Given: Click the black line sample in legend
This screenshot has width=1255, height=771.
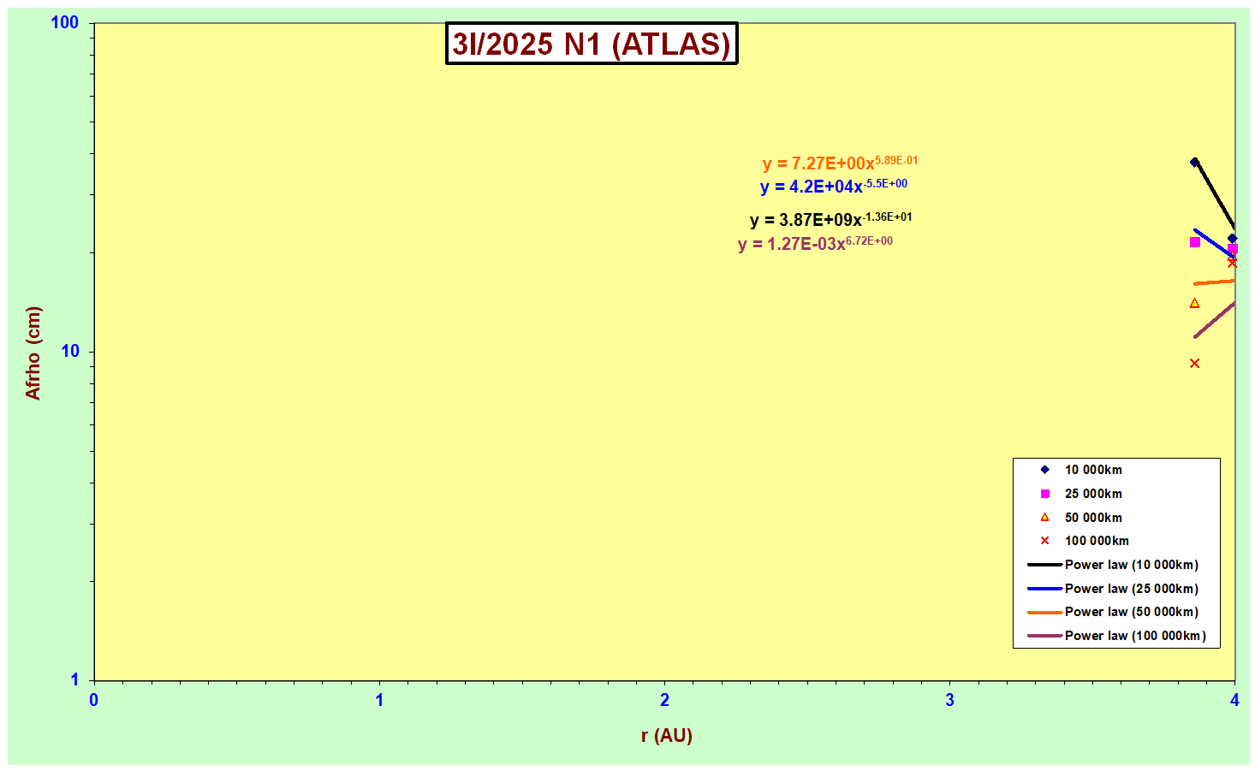Looking at the screenshot, I should [x=1044, y=565].
